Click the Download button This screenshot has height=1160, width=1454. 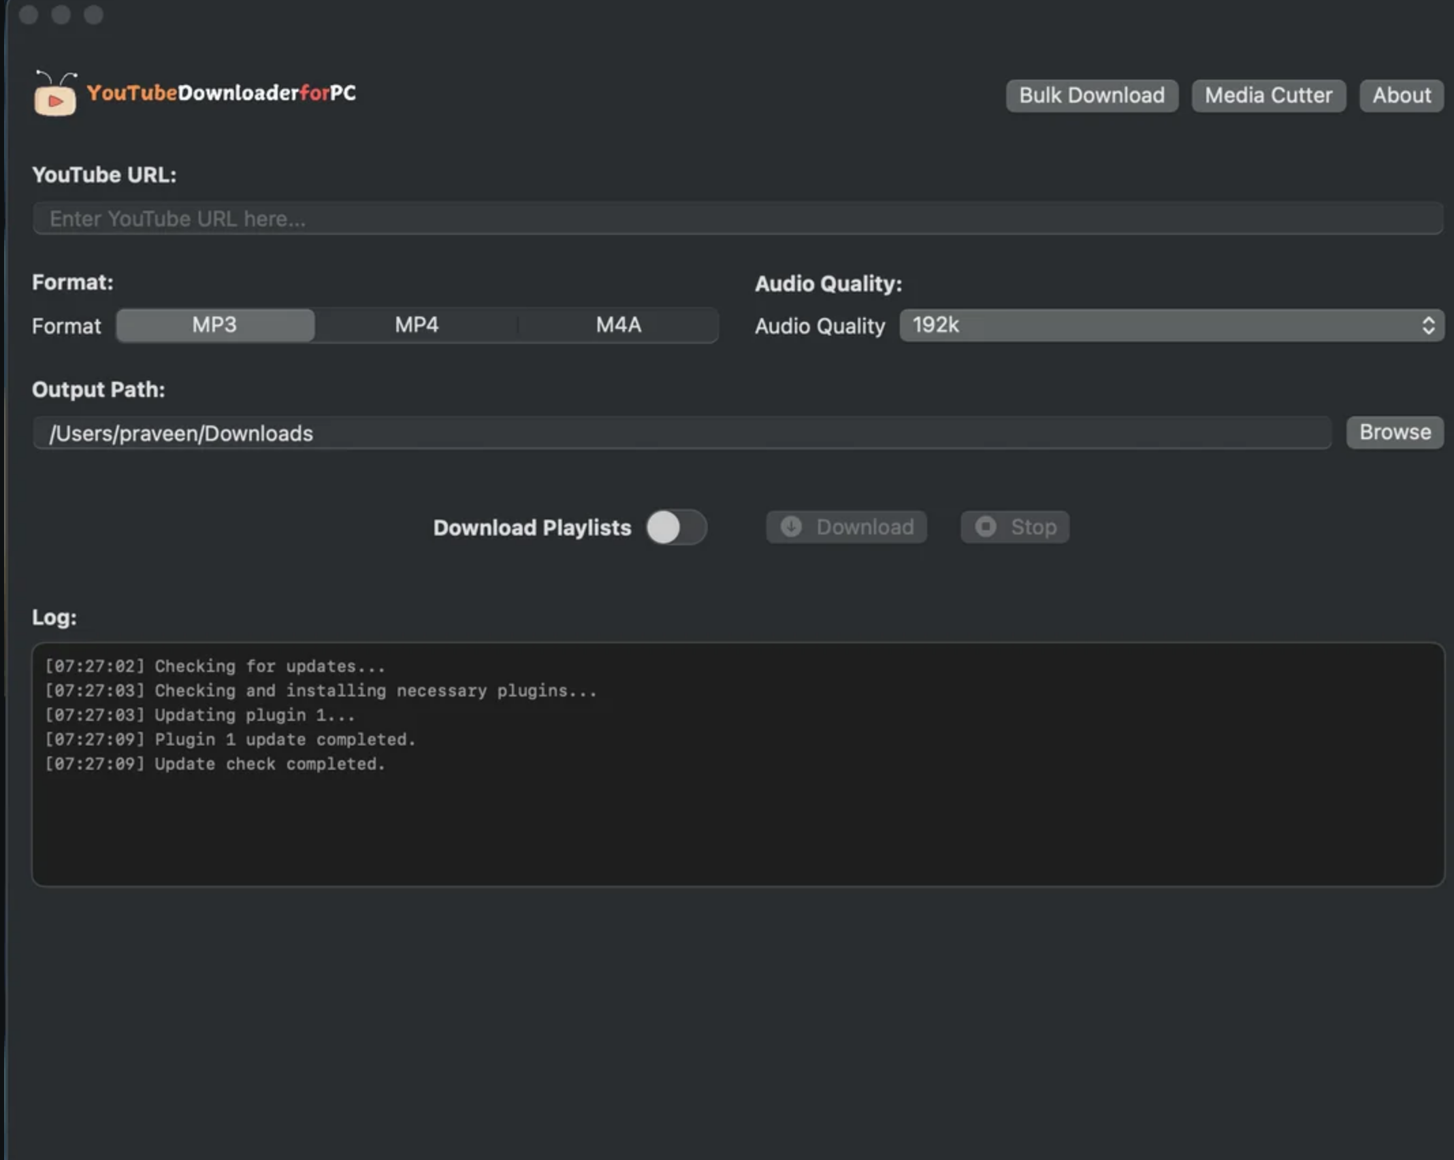pos(846,527)
